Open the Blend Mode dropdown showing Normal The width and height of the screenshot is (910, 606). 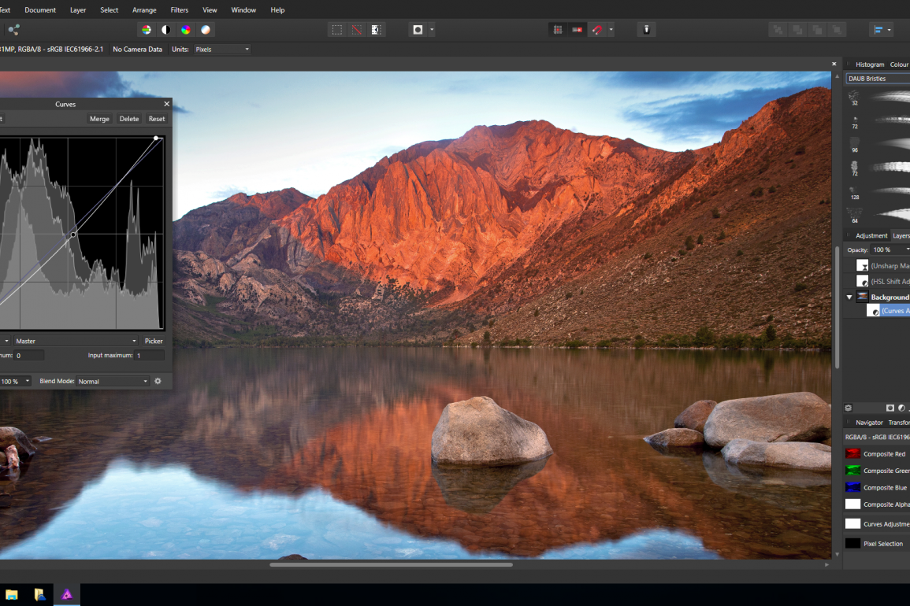coord(112,381)
